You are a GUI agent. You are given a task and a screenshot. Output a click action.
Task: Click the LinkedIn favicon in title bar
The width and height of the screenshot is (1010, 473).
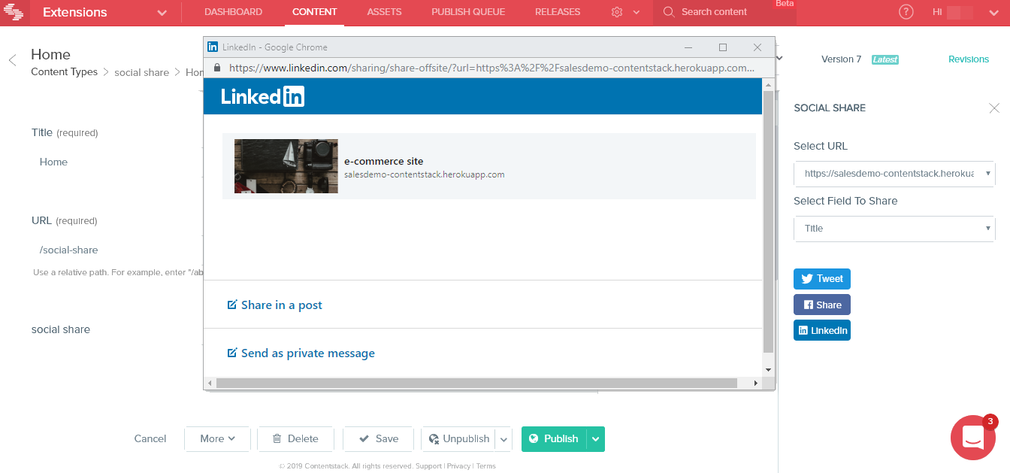tap(213, 47)
